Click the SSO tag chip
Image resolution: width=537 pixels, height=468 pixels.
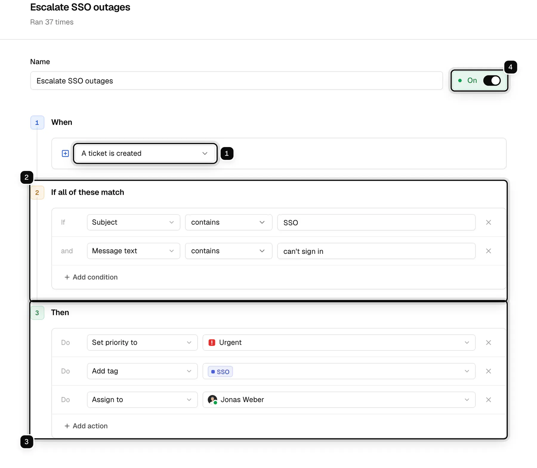pyautogui.click(x=220, y=372)
